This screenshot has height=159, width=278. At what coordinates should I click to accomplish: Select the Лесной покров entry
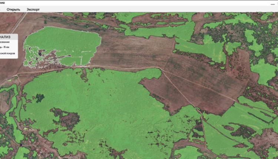tap(7, 53)
